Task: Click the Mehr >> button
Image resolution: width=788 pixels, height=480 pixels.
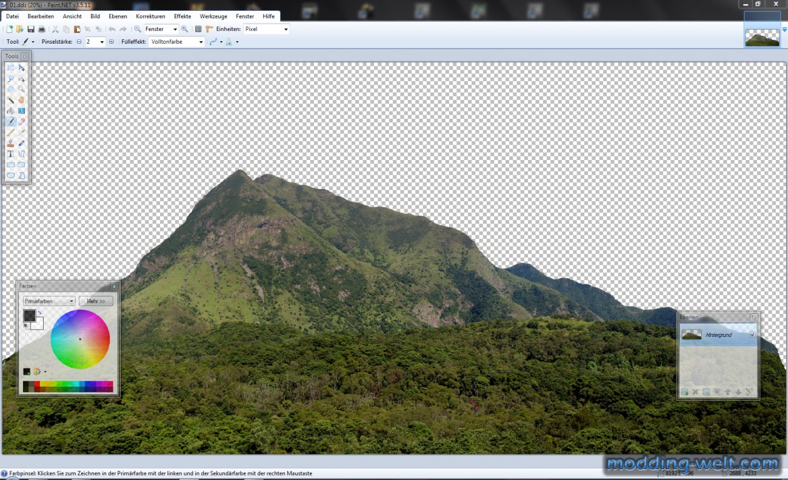Action: (96, 301)
